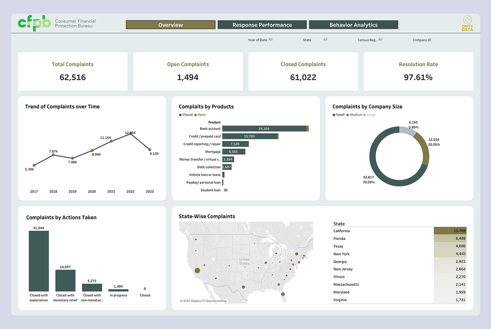The width and height of the screenshot is (491, 329).
Task: Select the Florida row in state table
Action: point(399,239)
